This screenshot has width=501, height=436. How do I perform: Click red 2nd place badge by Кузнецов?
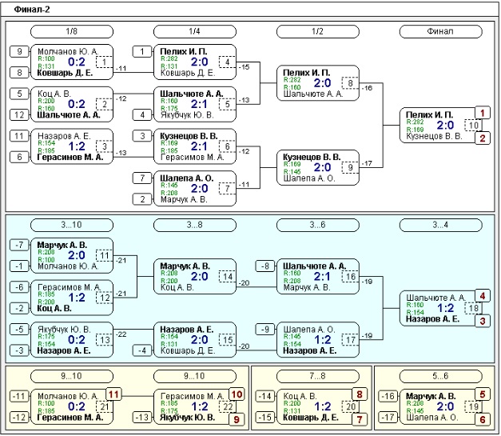coord(483,138)
